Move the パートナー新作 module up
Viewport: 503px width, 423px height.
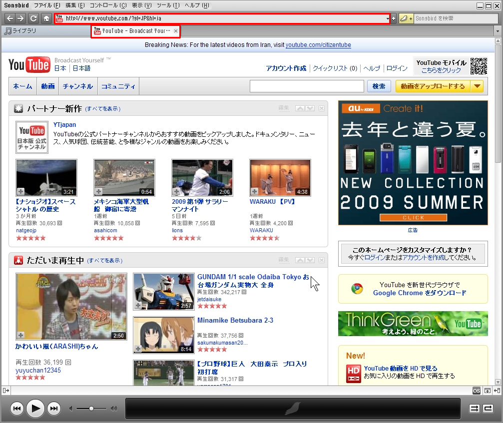click(300, 108)
